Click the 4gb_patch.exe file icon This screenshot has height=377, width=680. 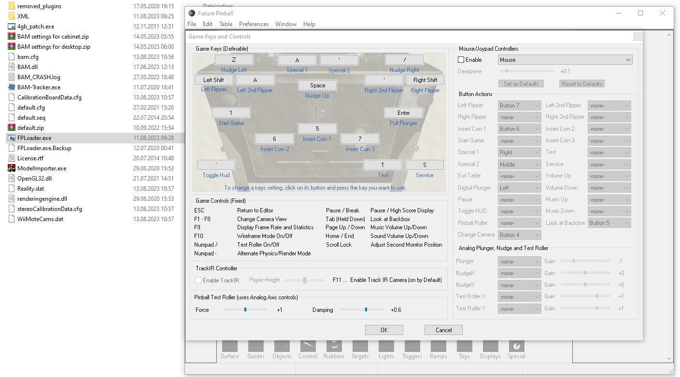point(12,27)
